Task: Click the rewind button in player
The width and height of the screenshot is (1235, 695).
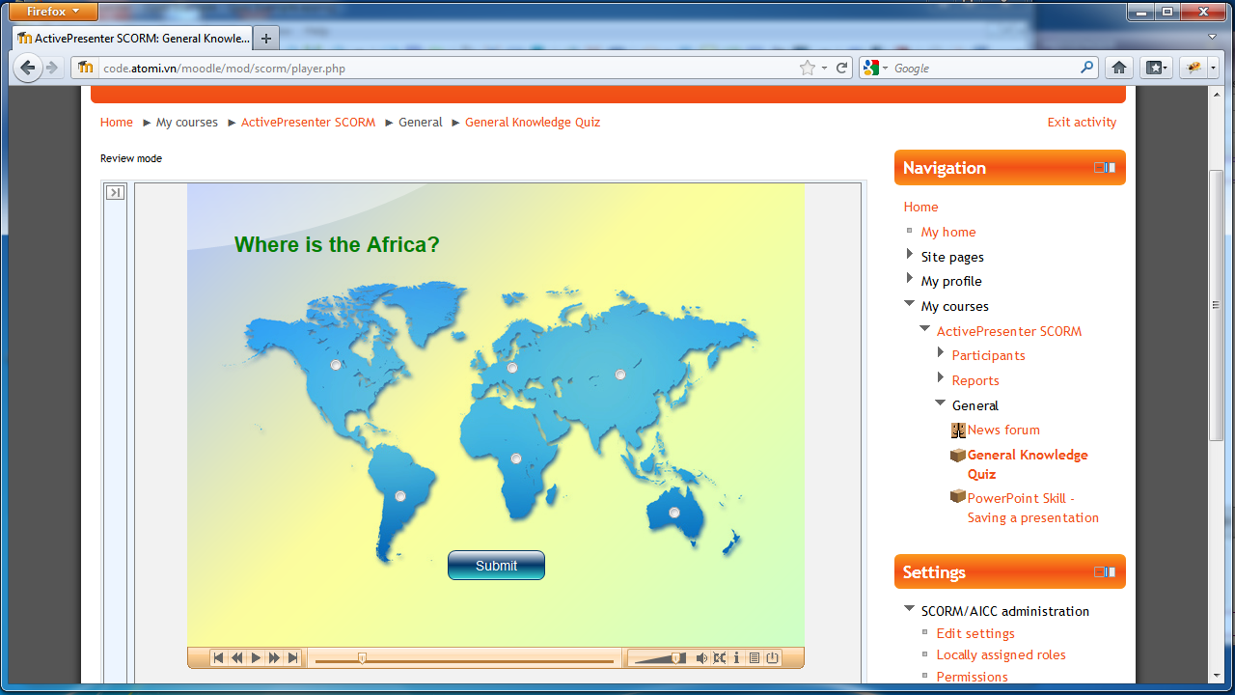Action: point(237,658)
